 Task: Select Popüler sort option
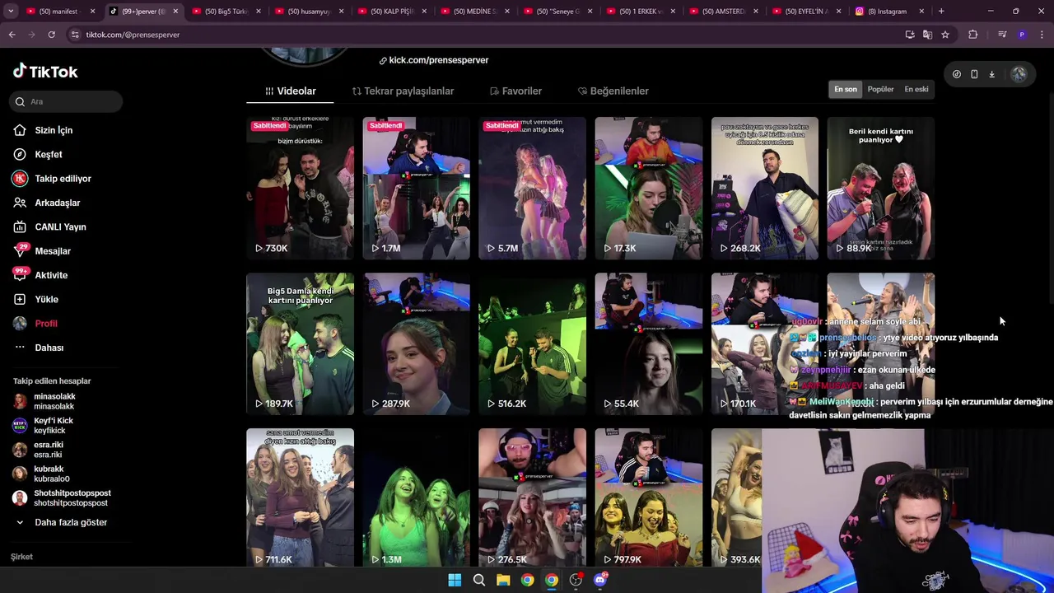(x=880, y=89)
